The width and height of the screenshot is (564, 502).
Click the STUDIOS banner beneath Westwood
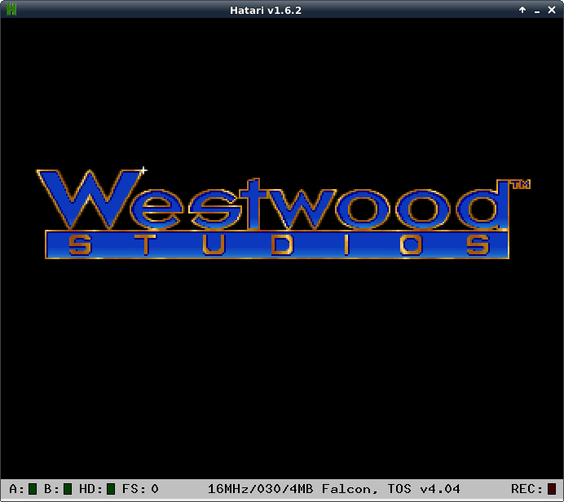[x=277, y=244]
